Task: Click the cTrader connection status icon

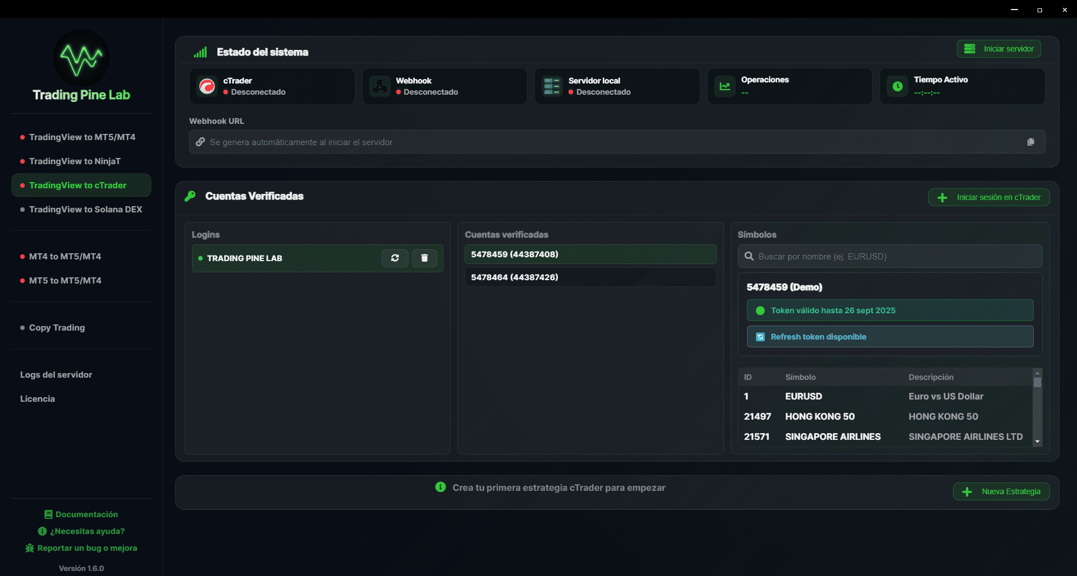Action: (x=207, y=86)
